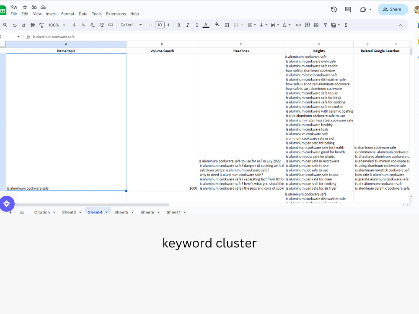Image resolution: width=419 pixels, height=314 pixels.
Task: Open text wrapping dropdown
Action: (275, 25)
